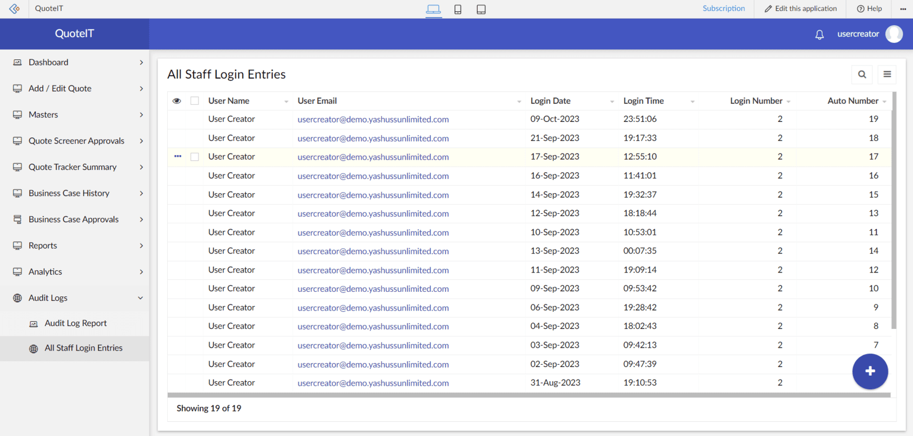Open the hamburger list options menu
This screenshot has width=913, height=436.
tap(887, 75)
